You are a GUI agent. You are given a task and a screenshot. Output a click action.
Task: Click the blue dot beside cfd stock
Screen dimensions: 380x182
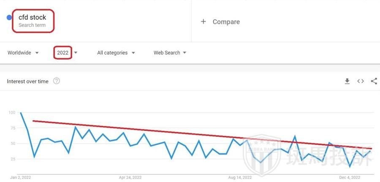coord(9,17)
